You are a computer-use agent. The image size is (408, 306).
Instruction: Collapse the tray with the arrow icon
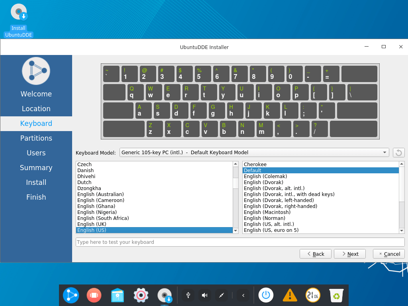point(243,295)
